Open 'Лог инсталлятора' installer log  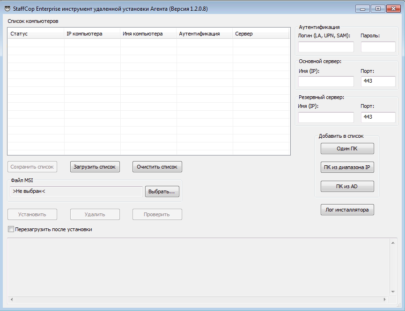click(347, 210)
